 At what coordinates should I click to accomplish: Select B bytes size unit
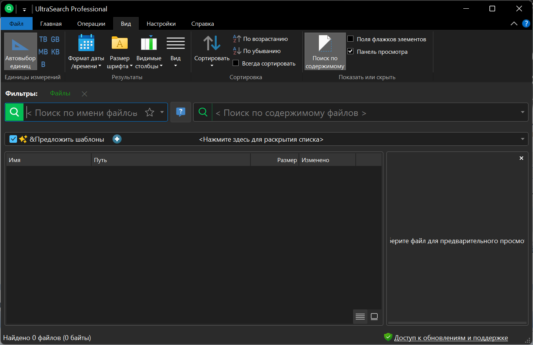tap(43, 64)
